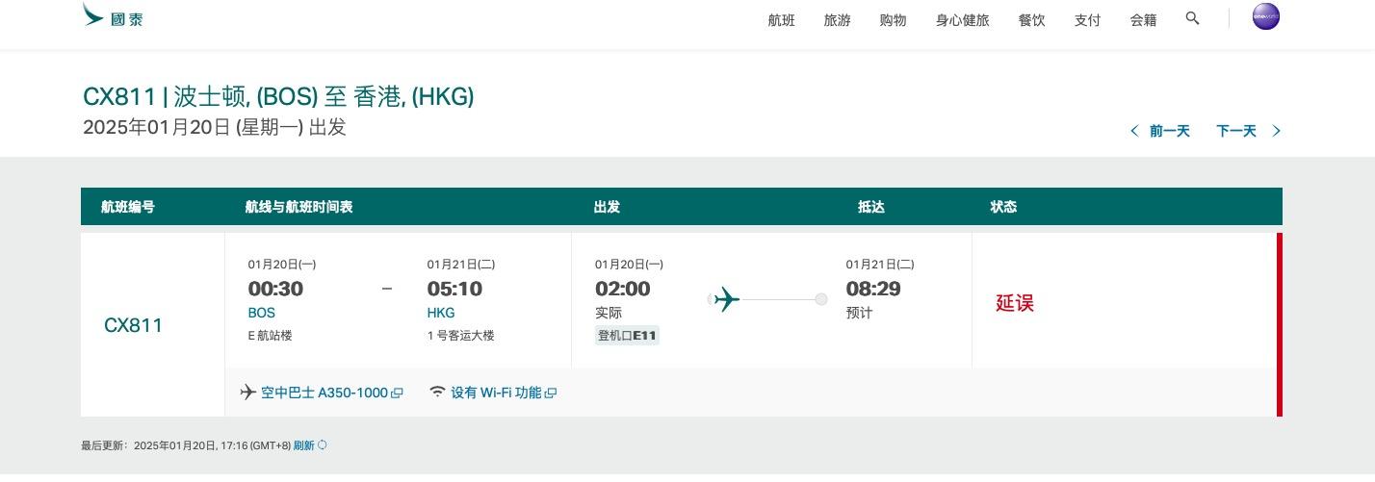This screenshot has width=1375, height=482.
Task: Click the flight progress track endpoint
Action: point(820,300)
